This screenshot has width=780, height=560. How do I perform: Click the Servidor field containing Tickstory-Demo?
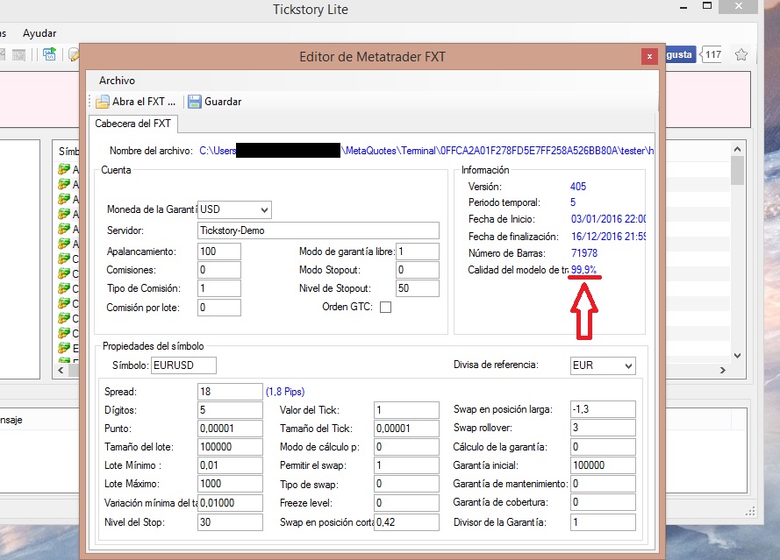[x=318, y=230]
